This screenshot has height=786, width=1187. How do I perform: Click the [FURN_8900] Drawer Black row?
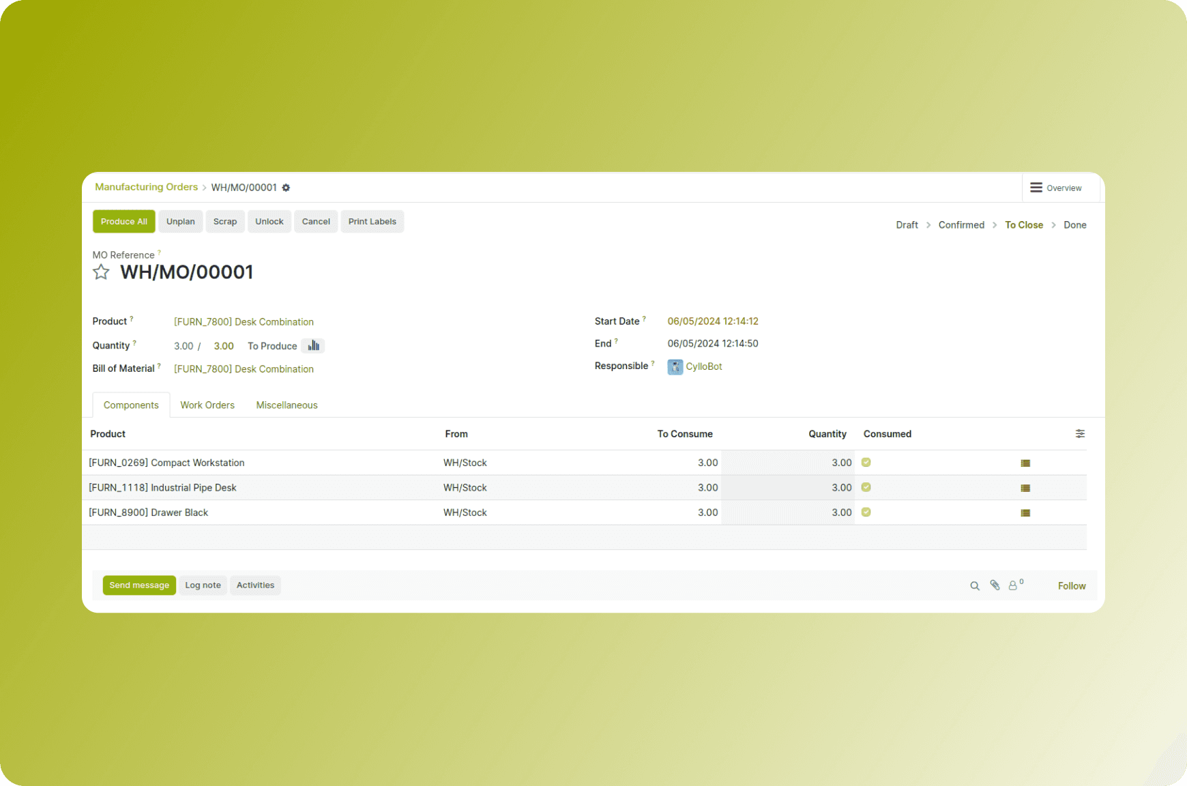584,512
